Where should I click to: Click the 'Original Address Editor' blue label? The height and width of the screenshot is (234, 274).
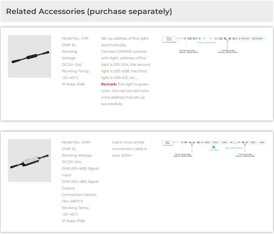[206, 43]
